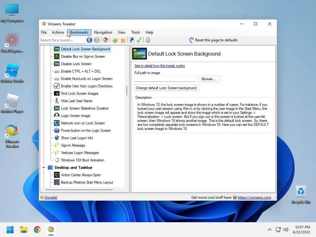Viewport: 316px width, 237px height.
Task: Open File Explorer from the taskbar
Action: 23,230
